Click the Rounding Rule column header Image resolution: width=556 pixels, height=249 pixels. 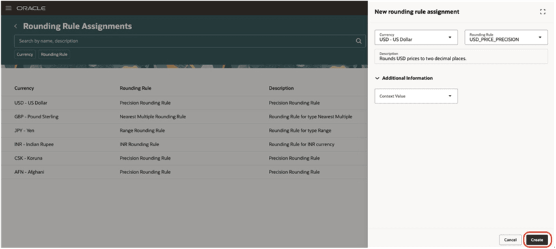tap(135, 88)
